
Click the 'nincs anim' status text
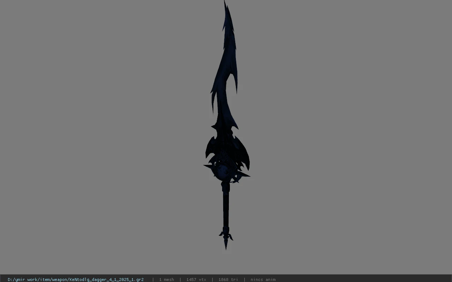click(263, 280)
